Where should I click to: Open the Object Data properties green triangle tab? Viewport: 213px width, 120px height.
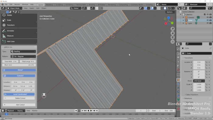(178, 100)
